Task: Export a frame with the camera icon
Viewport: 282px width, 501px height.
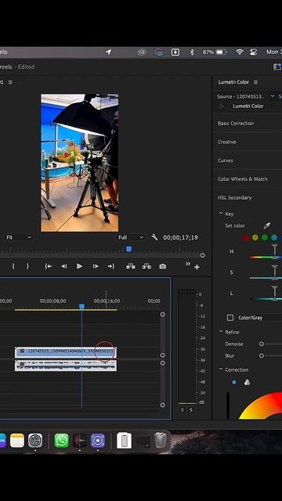Action: (x=162, y=266)
